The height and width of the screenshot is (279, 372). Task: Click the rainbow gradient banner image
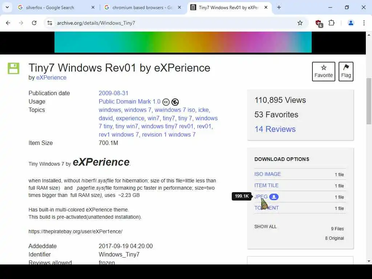tap(183, 42)
